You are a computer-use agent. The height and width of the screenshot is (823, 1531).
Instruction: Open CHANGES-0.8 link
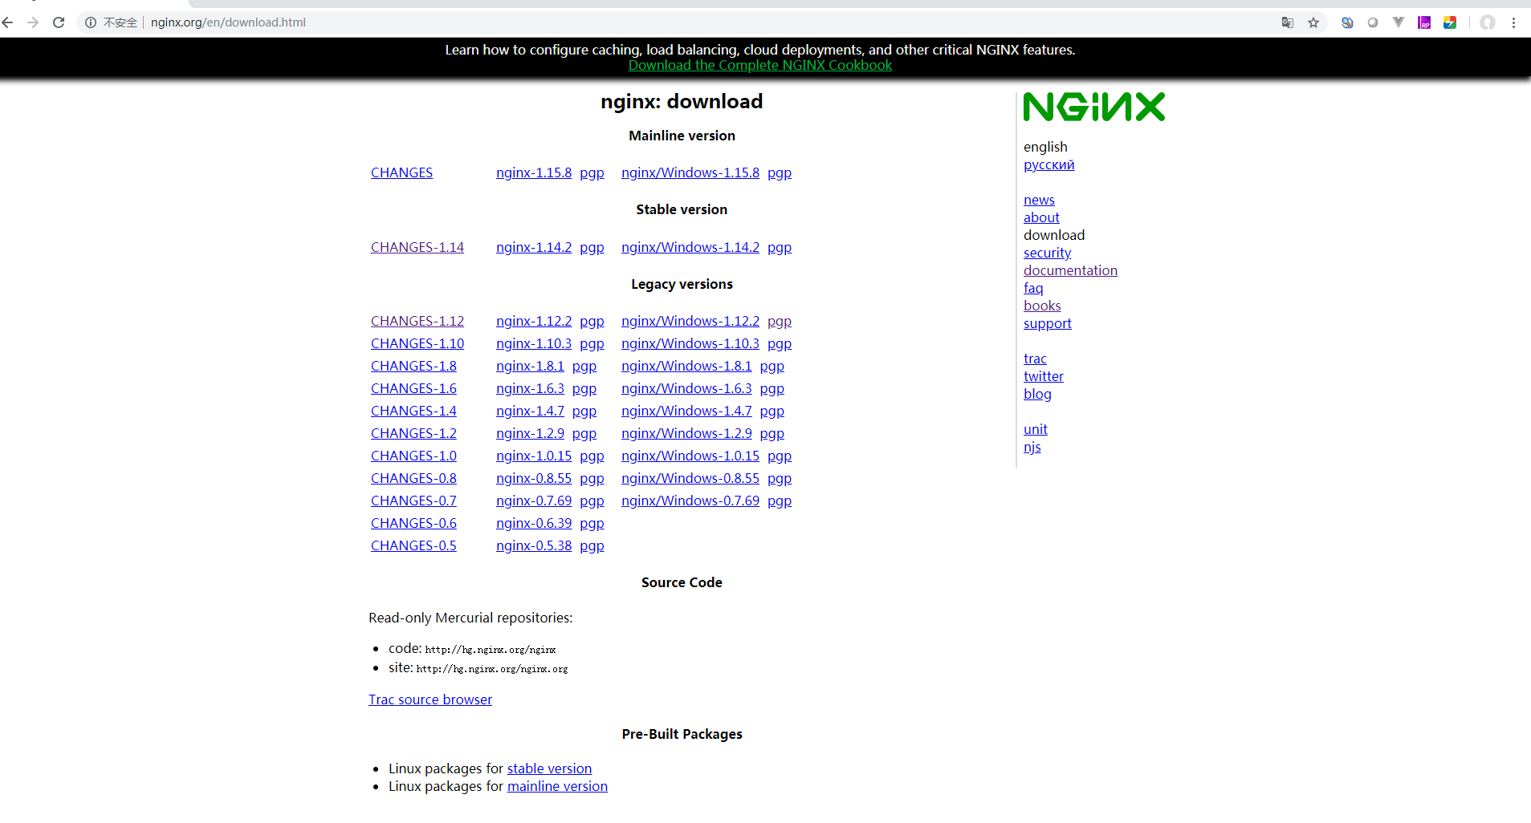point(413,478)
